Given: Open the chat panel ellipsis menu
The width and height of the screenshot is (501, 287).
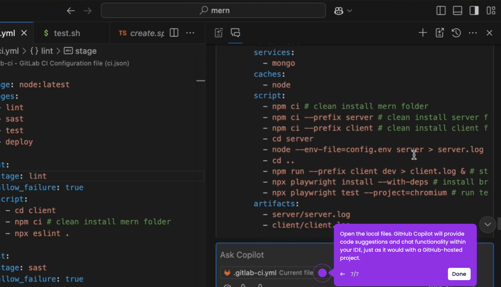Looking at the screenshot, I should [x=473, y=33].
